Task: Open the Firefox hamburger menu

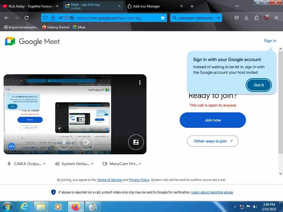Action: (276, 18)
